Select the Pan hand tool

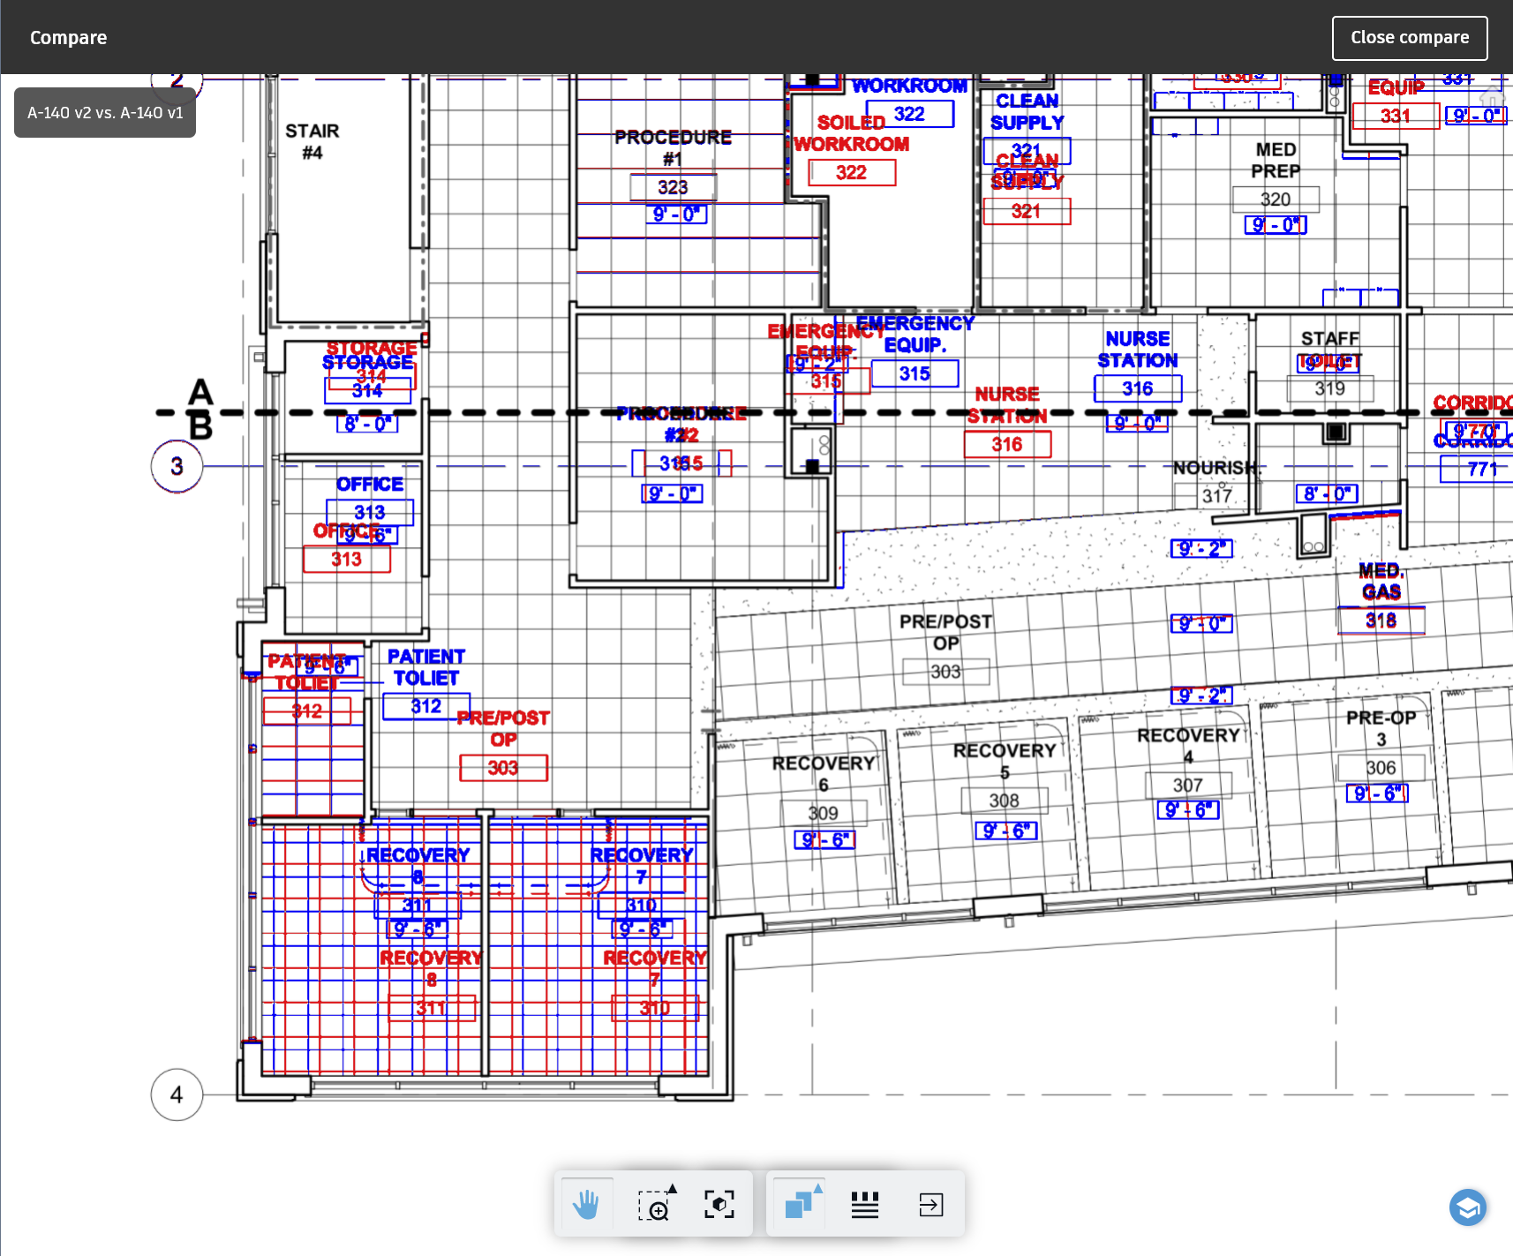pyautogui.click(x=587, y=1203)
